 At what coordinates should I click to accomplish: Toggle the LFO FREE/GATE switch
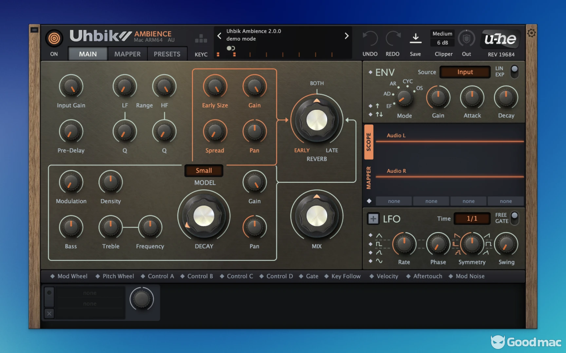(x=514, y=218)
